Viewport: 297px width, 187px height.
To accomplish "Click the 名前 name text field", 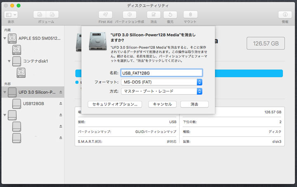I will click(161, 72).
